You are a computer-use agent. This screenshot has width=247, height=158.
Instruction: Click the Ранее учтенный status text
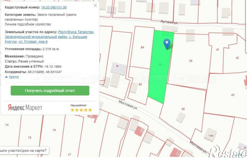coord(31,61)
